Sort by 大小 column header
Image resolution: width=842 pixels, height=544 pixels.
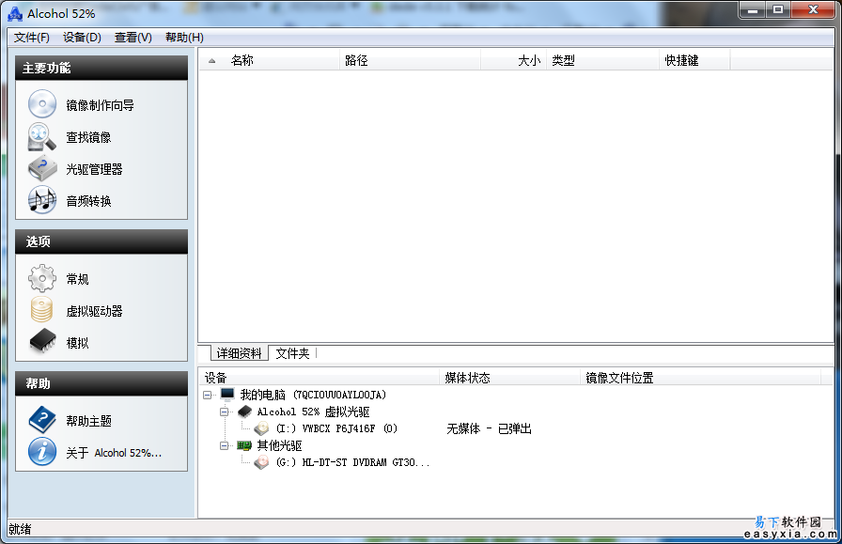[x=513, y=61]
